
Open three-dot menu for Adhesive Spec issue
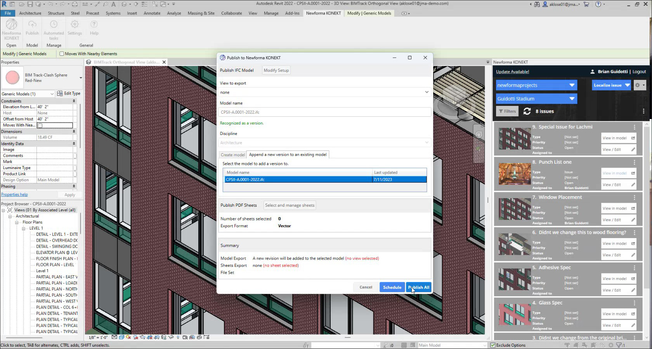coord(635,268)
